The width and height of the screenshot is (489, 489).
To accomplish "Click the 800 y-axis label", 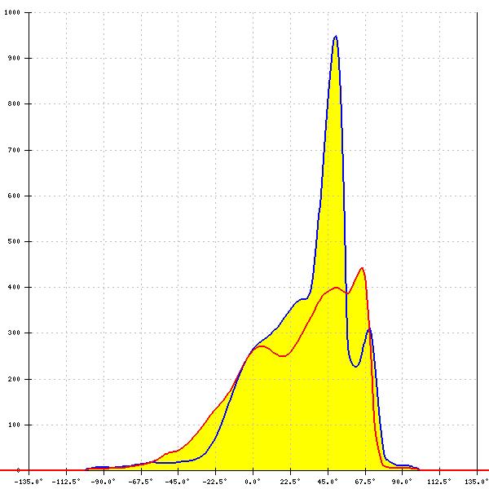I will [14, 104].
